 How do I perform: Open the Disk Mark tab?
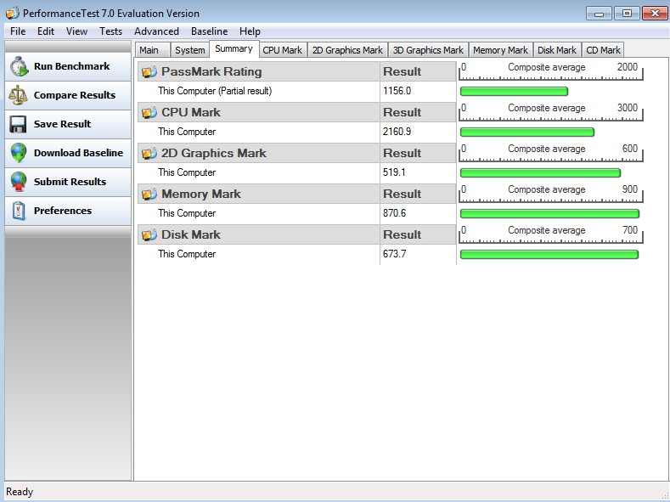coord(557,50)
